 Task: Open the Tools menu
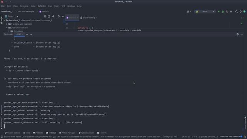coord(57,6)
